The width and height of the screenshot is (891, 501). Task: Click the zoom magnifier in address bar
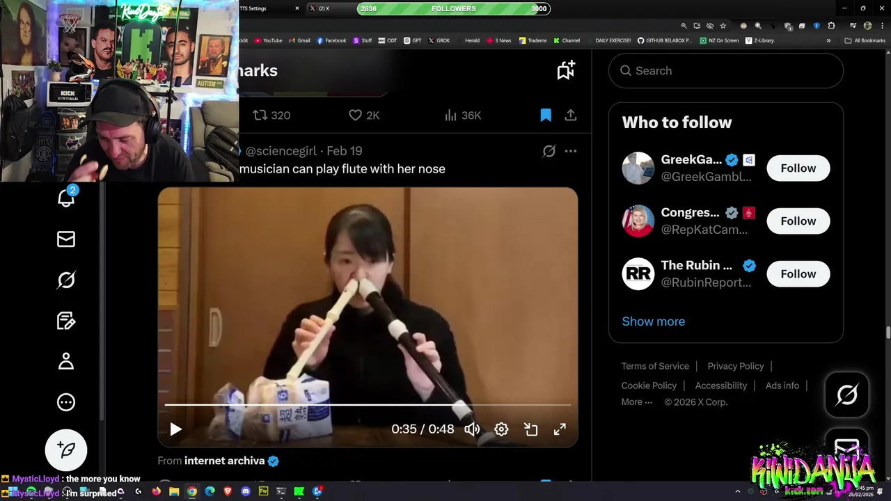(684, 26)
